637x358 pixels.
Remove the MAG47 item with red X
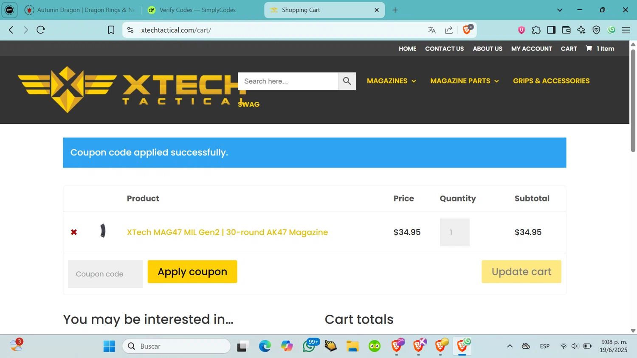(x=74, y=232)
